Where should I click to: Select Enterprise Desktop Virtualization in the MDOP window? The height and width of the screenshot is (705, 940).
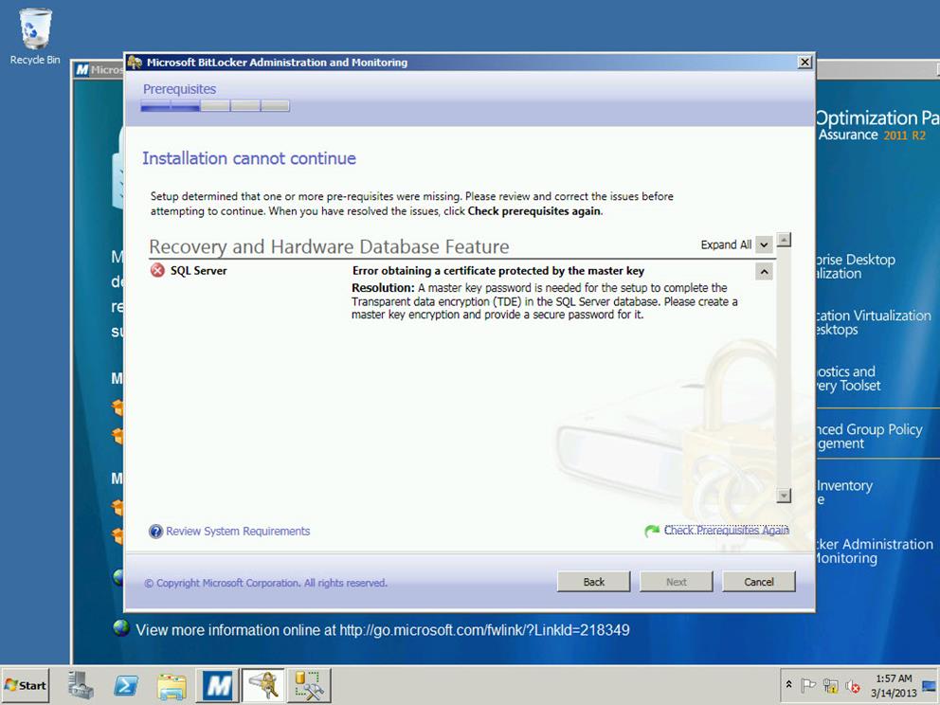pyautogui.click(x=856, y=266)
